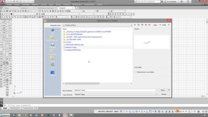
Task: Click the AutoCAD icon in the Windows taskbar
Action: point(65,115)
